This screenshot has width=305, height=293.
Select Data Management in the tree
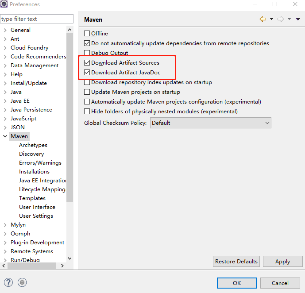tap(35, 66)
